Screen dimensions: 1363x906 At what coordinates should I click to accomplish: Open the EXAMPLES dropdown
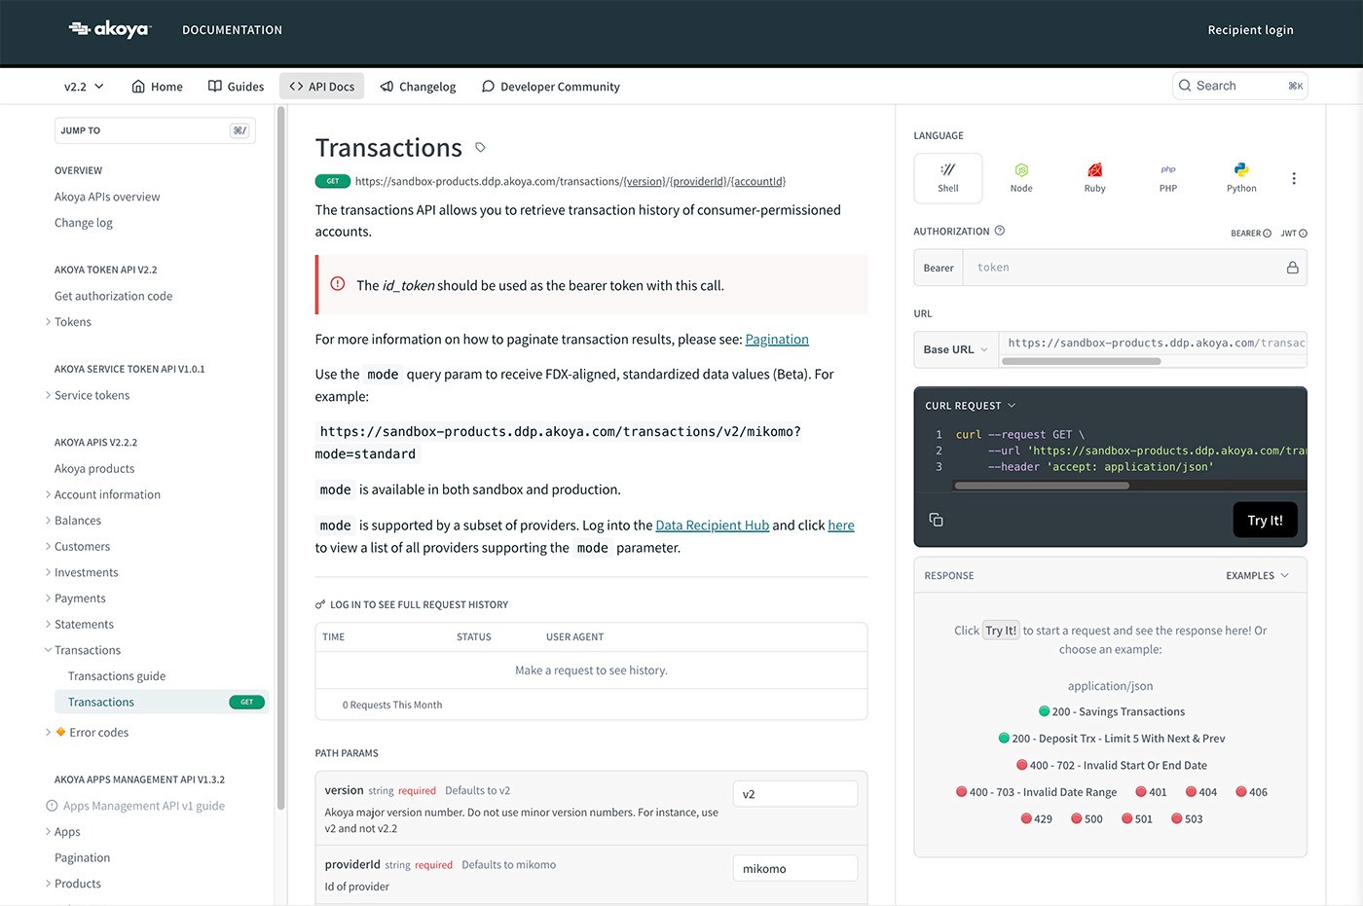1257,576
